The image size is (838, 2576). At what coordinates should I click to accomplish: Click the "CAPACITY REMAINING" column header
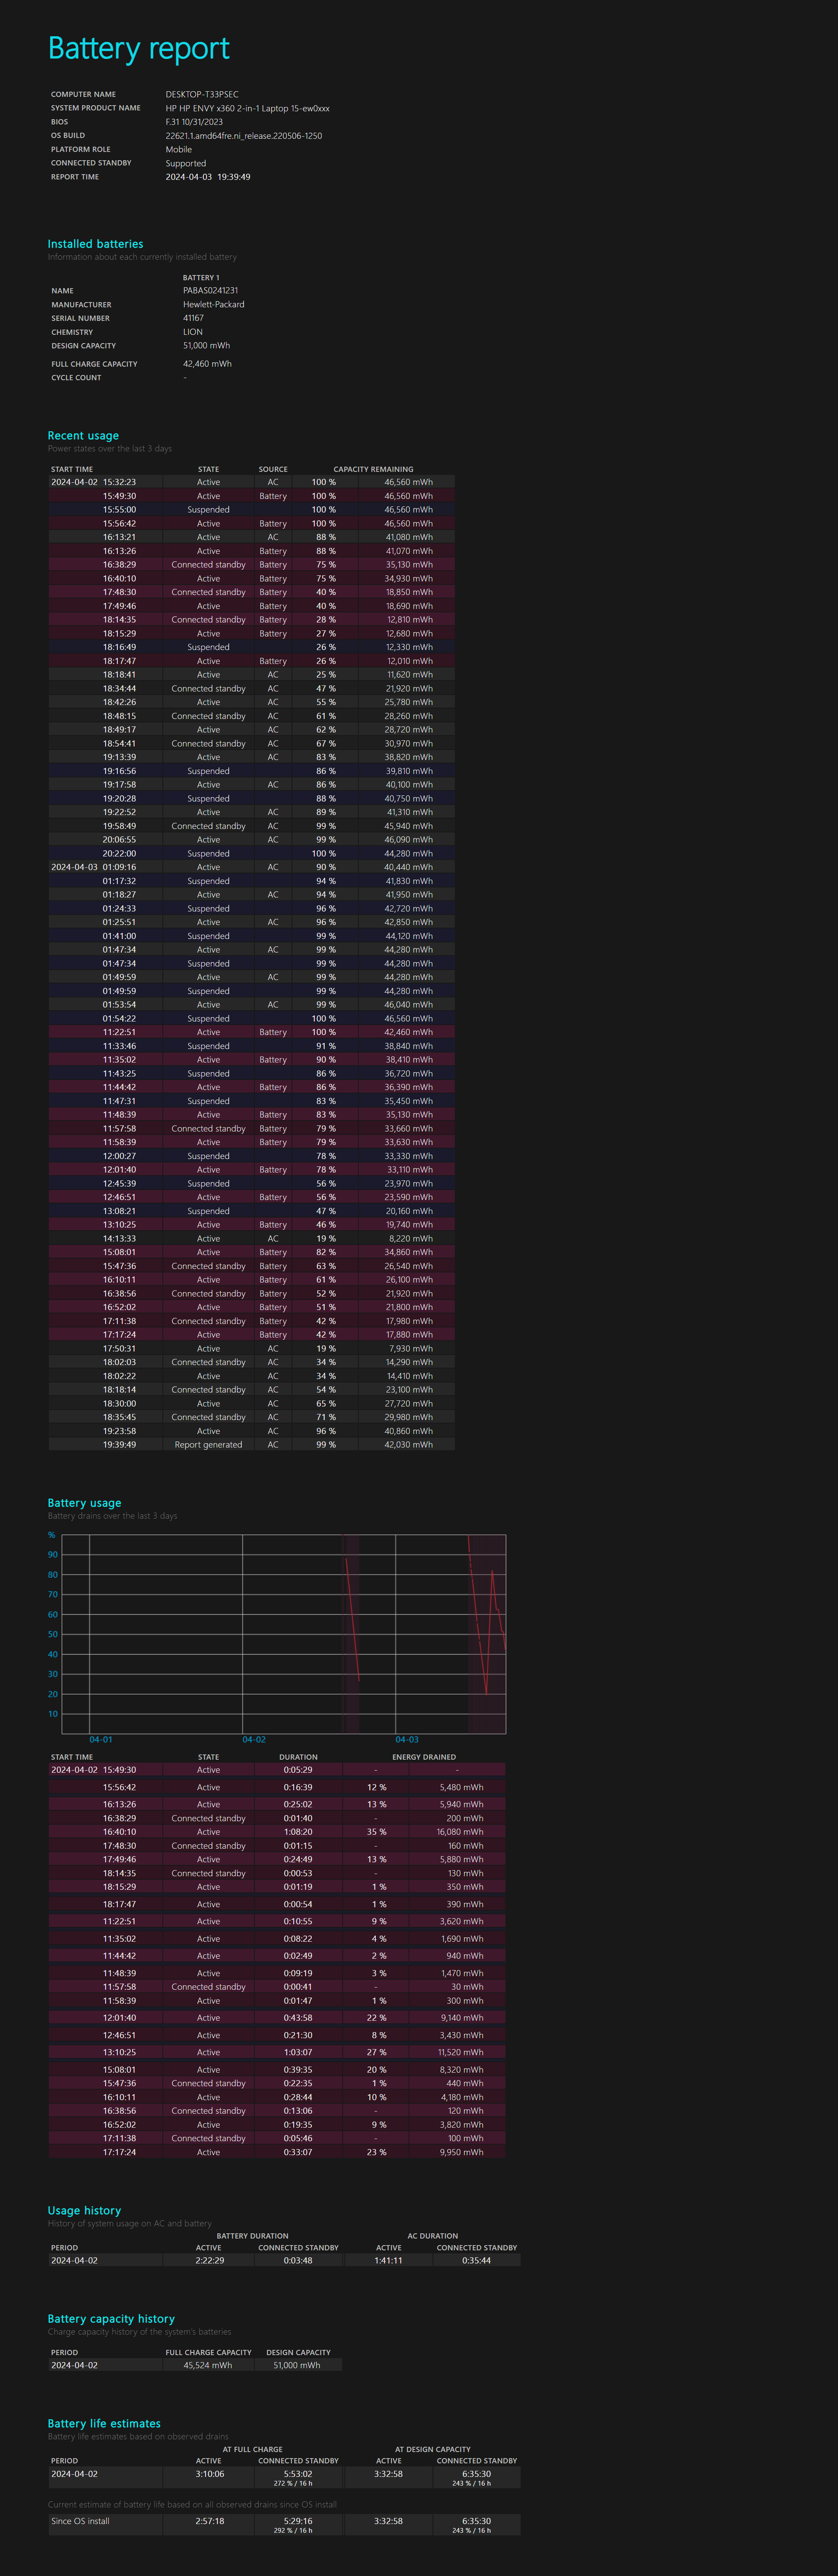tap(373, 469)
